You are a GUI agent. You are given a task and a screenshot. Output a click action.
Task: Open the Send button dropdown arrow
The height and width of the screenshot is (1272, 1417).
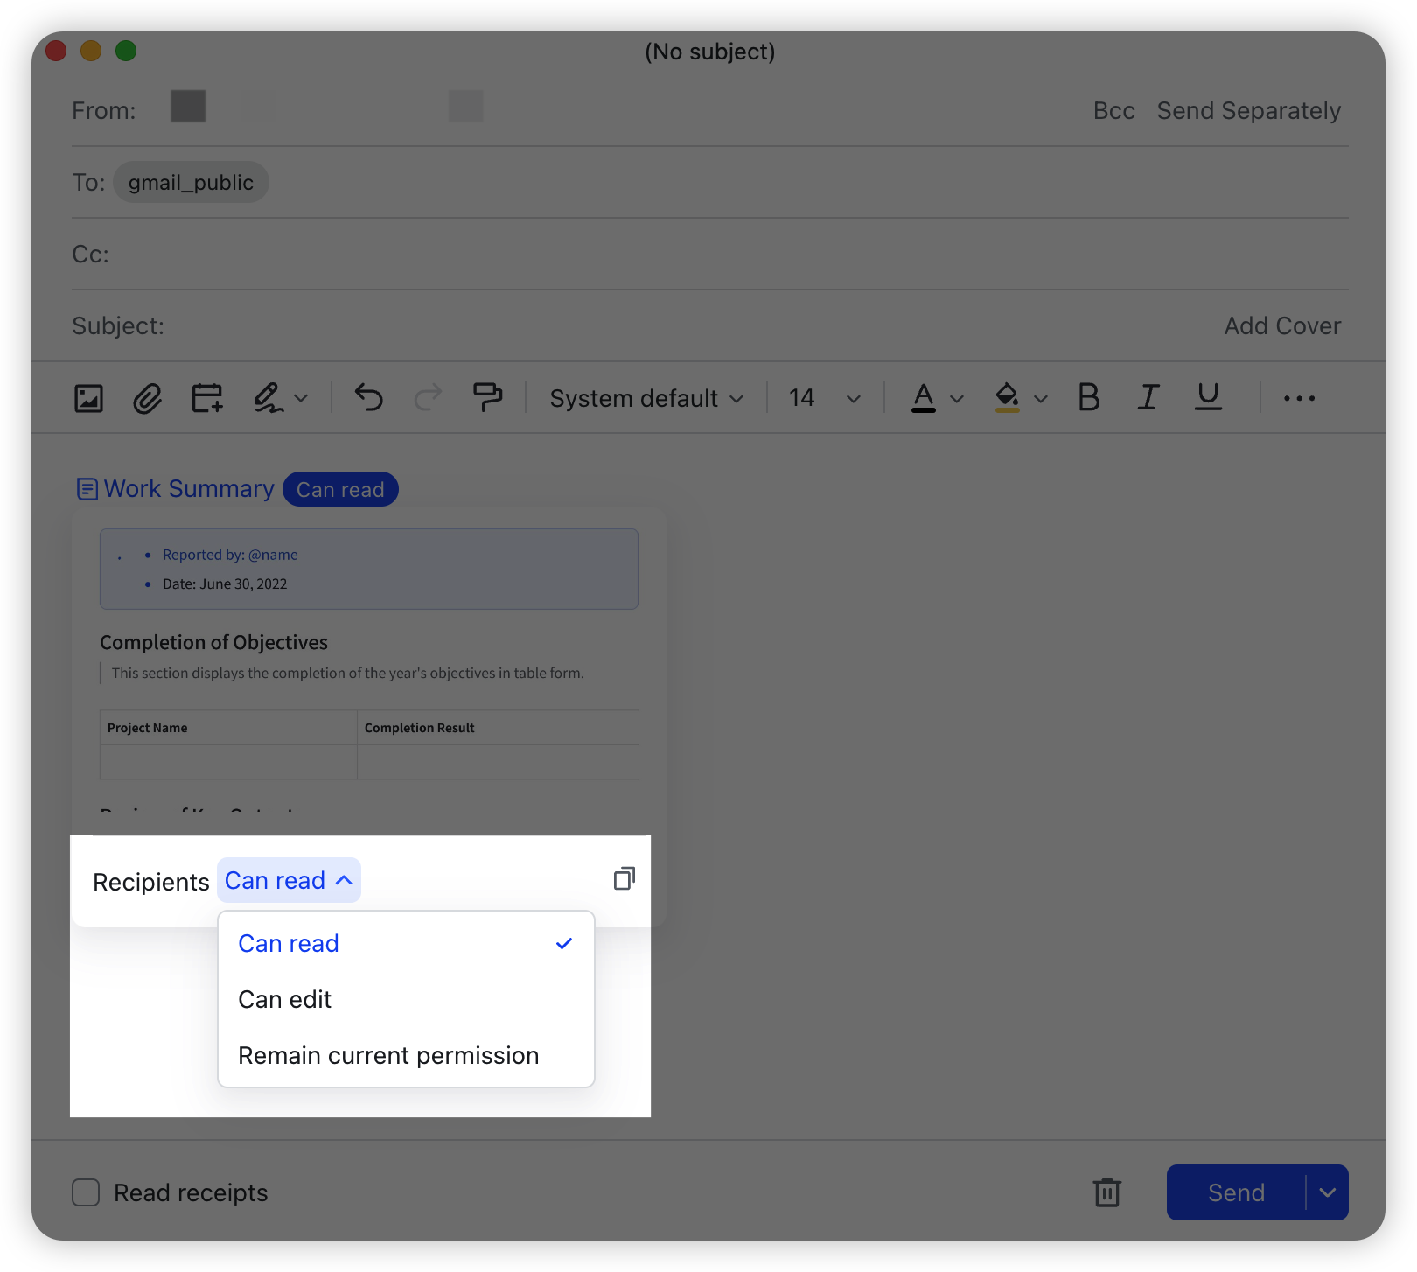(x=1326, y=1192)
